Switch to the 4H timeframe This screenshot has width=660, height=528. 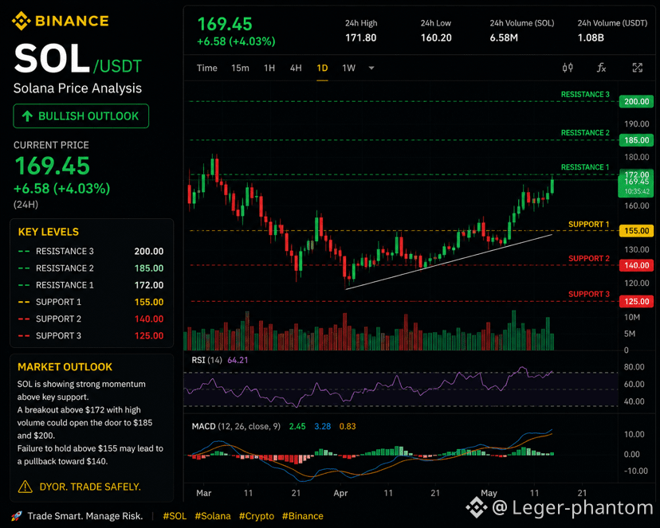click(x=296, y=68)
